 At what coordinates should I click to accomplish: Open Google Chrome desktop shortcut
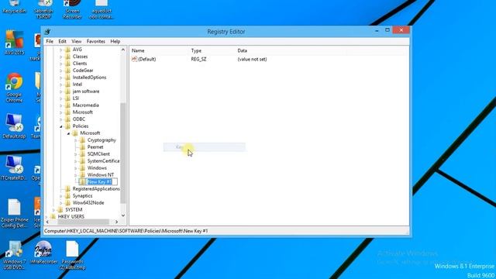click(14, 88)
